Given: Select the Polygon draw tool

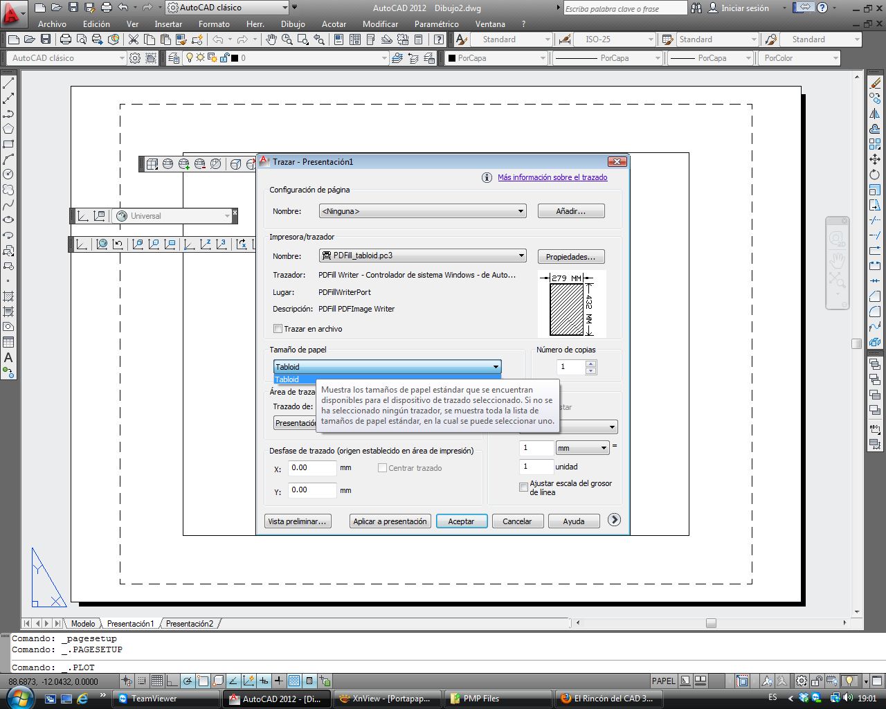Looking at the screenshot, I should (8, 129).
